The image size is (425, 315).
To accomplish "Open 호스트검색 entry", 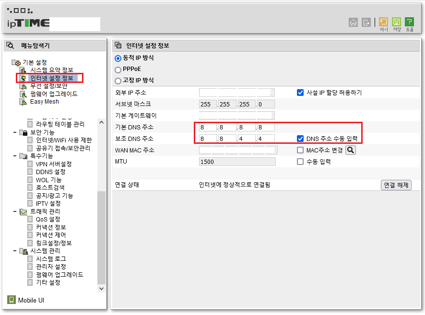I will click(x=50, y=187).
